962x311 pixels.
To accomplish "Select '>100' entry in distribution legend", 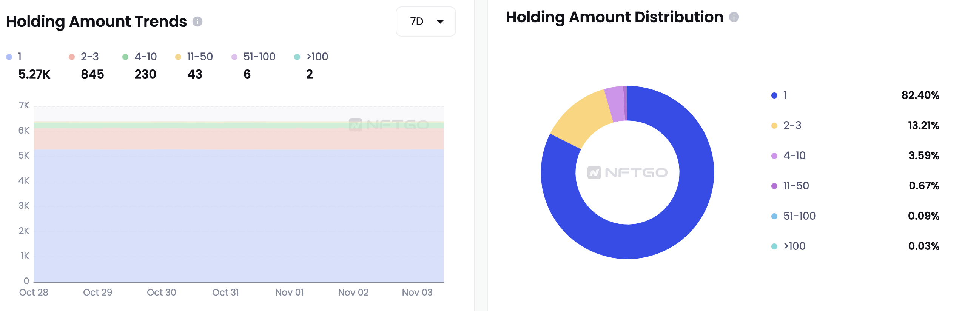I will coord(788,246).
